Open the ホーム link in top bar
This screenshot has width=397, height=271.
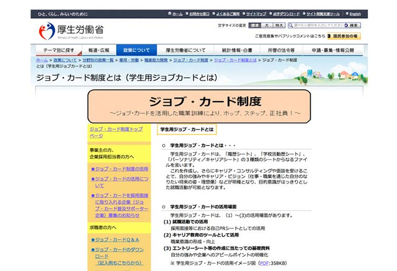pos(178,14)
